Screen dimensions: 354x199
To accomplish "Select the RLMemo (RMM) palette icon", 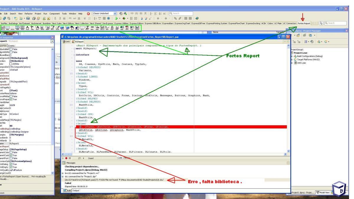I will tap(42, 28).
